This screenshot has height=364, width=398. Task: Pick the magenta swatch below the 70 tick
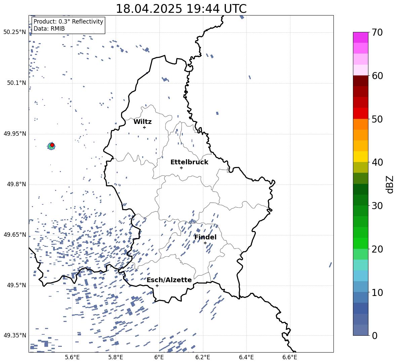360,38
